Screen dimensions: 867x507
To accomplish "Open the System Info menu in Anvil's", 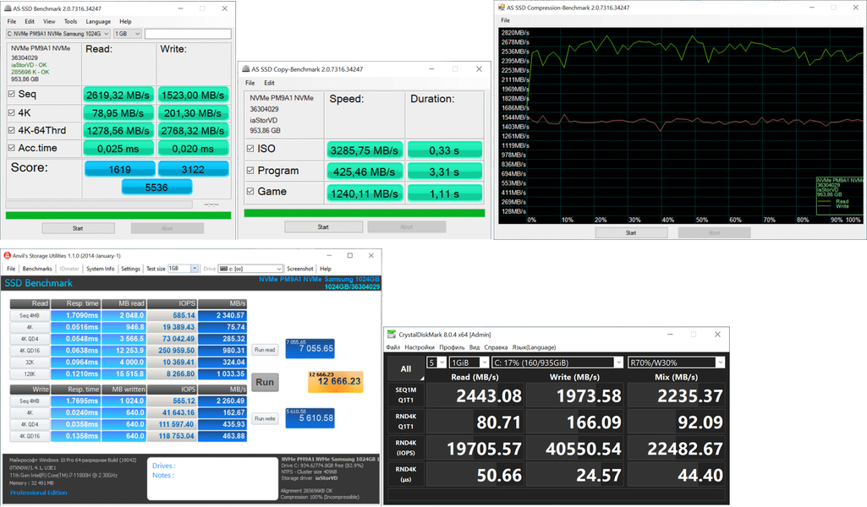I will pyautogui.click(x=100, y=269).
